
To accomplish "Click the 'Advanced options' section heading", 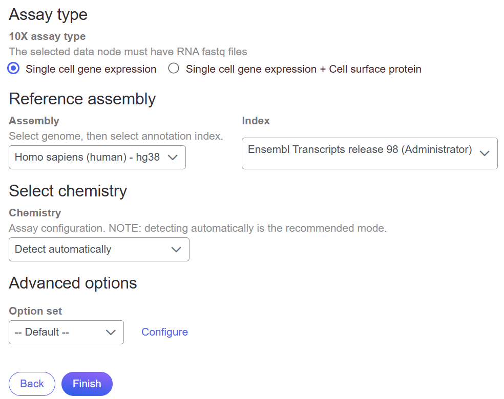I will (73, 283).
